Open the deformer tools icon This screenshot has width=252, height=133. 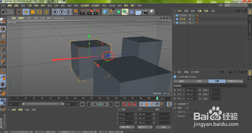(x=132, y=12)
